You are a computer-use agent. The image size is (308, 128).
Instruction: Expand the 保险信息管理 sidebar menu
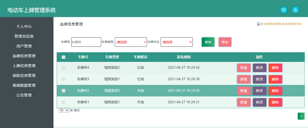pyautogui.click(x=26, y=76)
